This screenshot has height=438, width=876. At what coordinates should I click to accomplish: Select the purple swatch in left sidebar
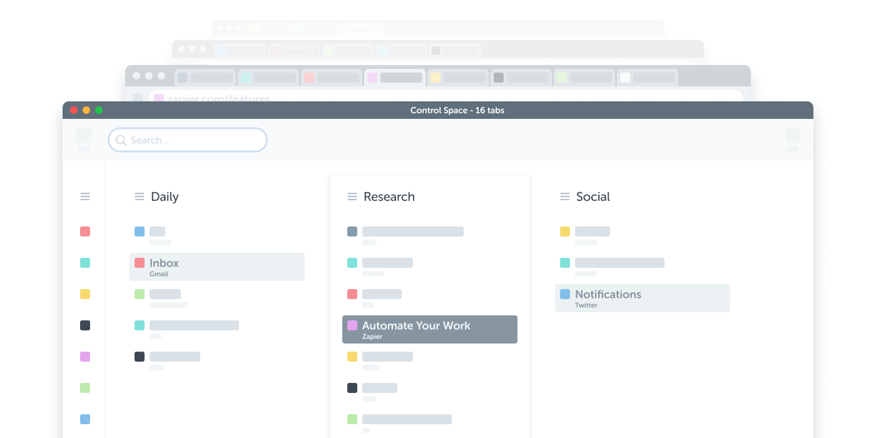coord(85,357)
